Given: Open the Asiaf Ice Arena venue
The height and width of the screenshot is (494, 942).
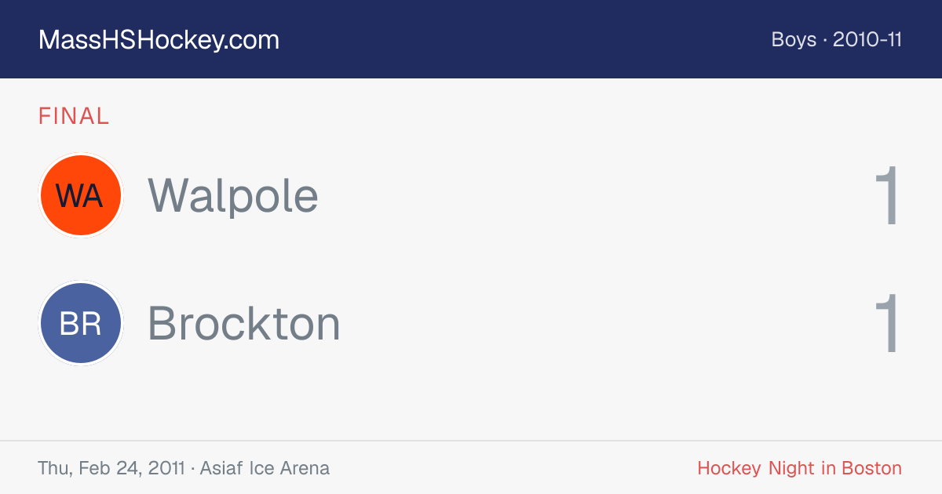Looking at the screenshot, I should click(x=265, y=468).
